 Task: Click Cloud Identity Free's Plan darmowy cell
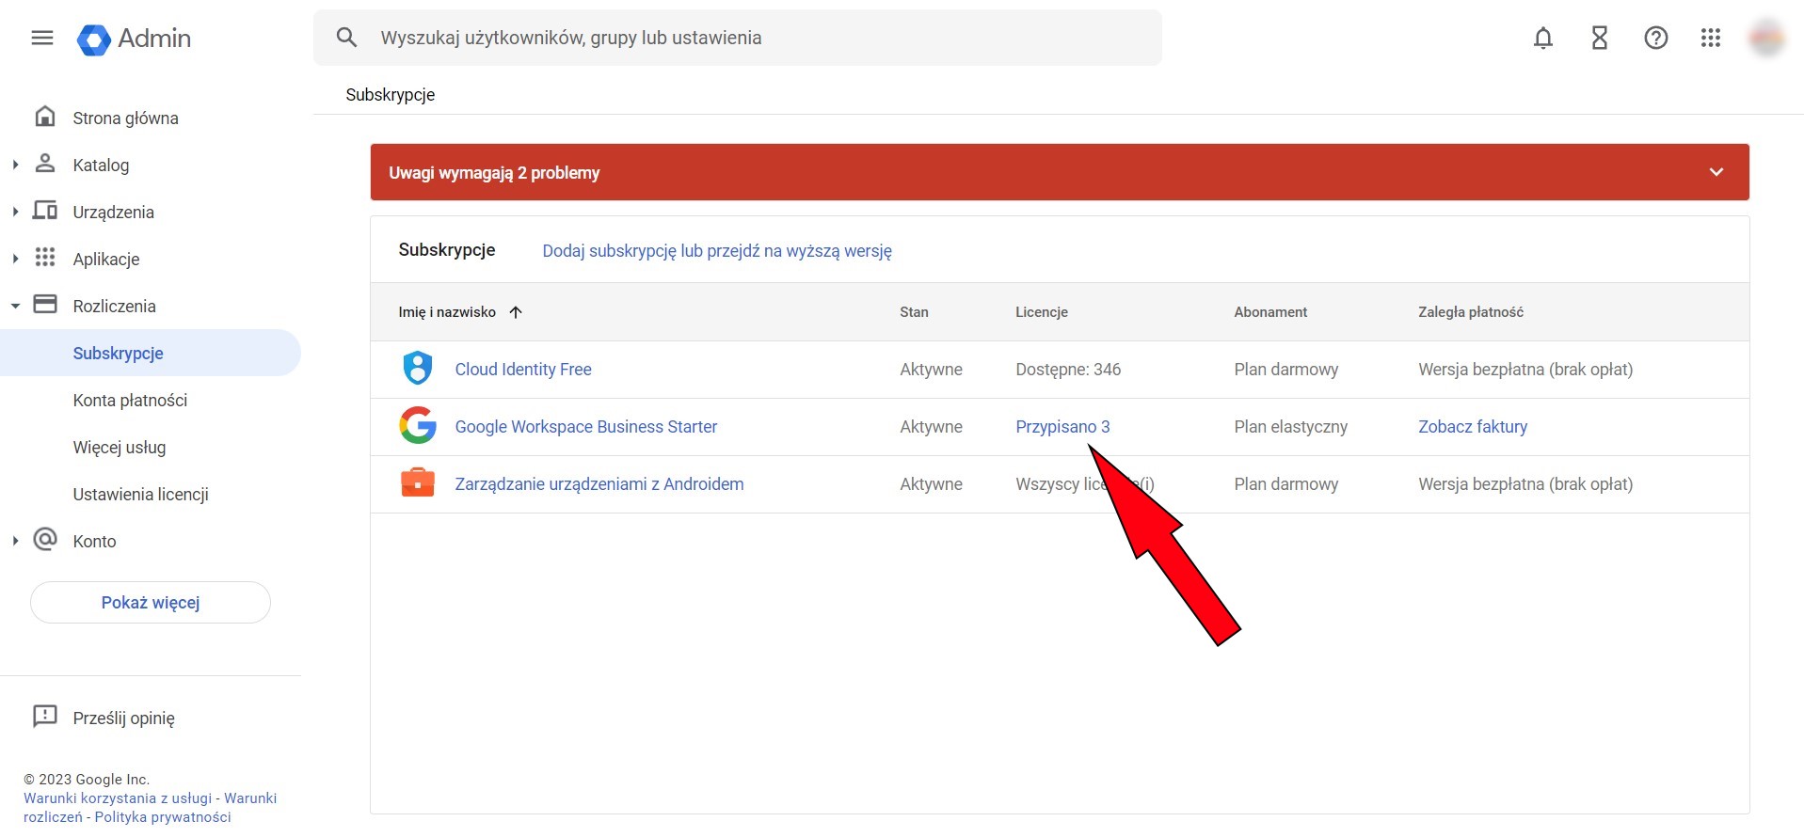[x=1286, y=370]
